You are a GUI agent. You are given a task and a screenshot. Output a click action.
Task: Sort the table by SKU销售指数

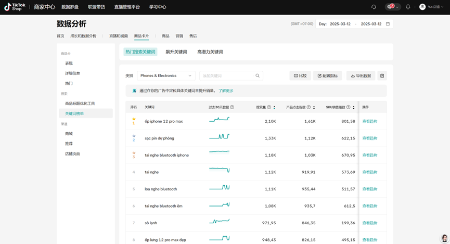coord(354,107)
